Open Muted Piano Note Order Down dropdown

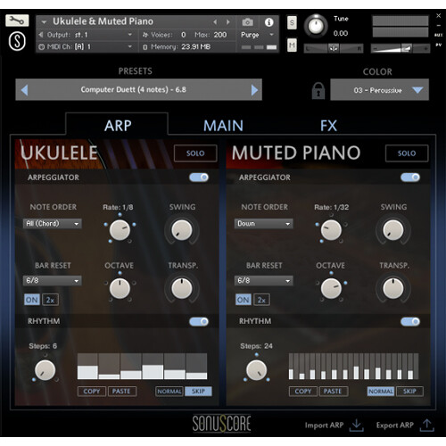click(263, 224)
